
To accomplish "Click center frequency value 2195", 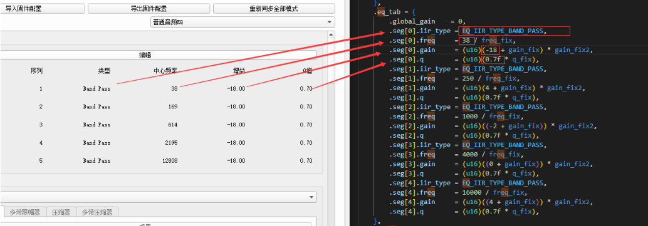I will coord(171,143).
